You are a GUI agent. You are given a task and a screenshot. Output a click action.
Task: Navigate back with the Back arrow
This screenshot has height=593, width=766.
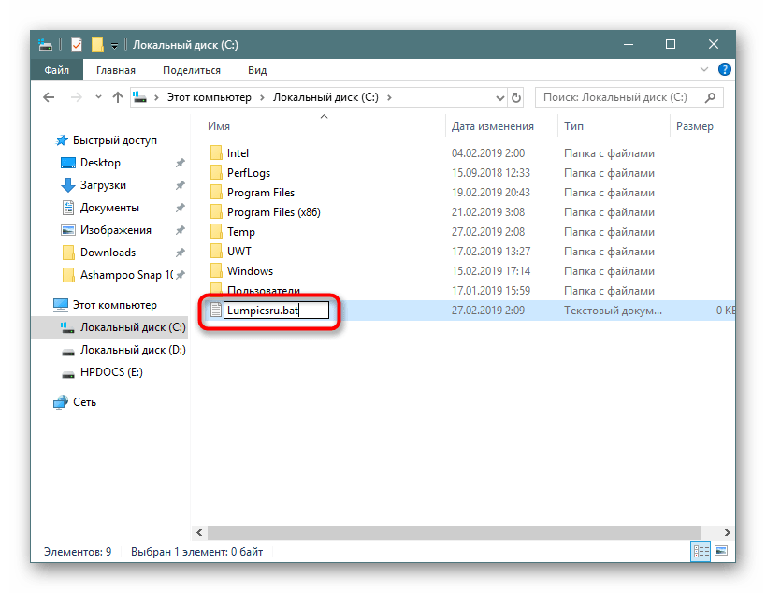click(48, 97)
